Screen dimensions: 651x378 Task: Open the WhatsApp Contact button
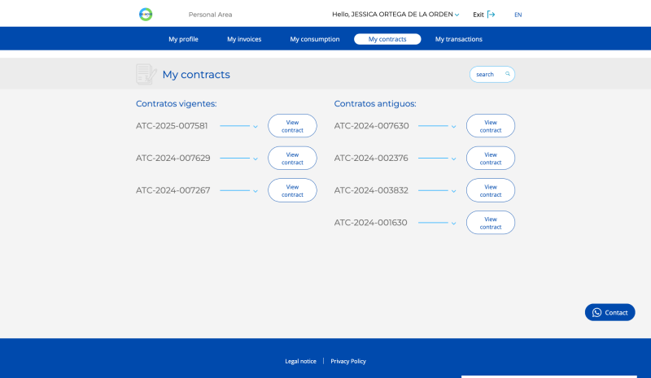609,312
